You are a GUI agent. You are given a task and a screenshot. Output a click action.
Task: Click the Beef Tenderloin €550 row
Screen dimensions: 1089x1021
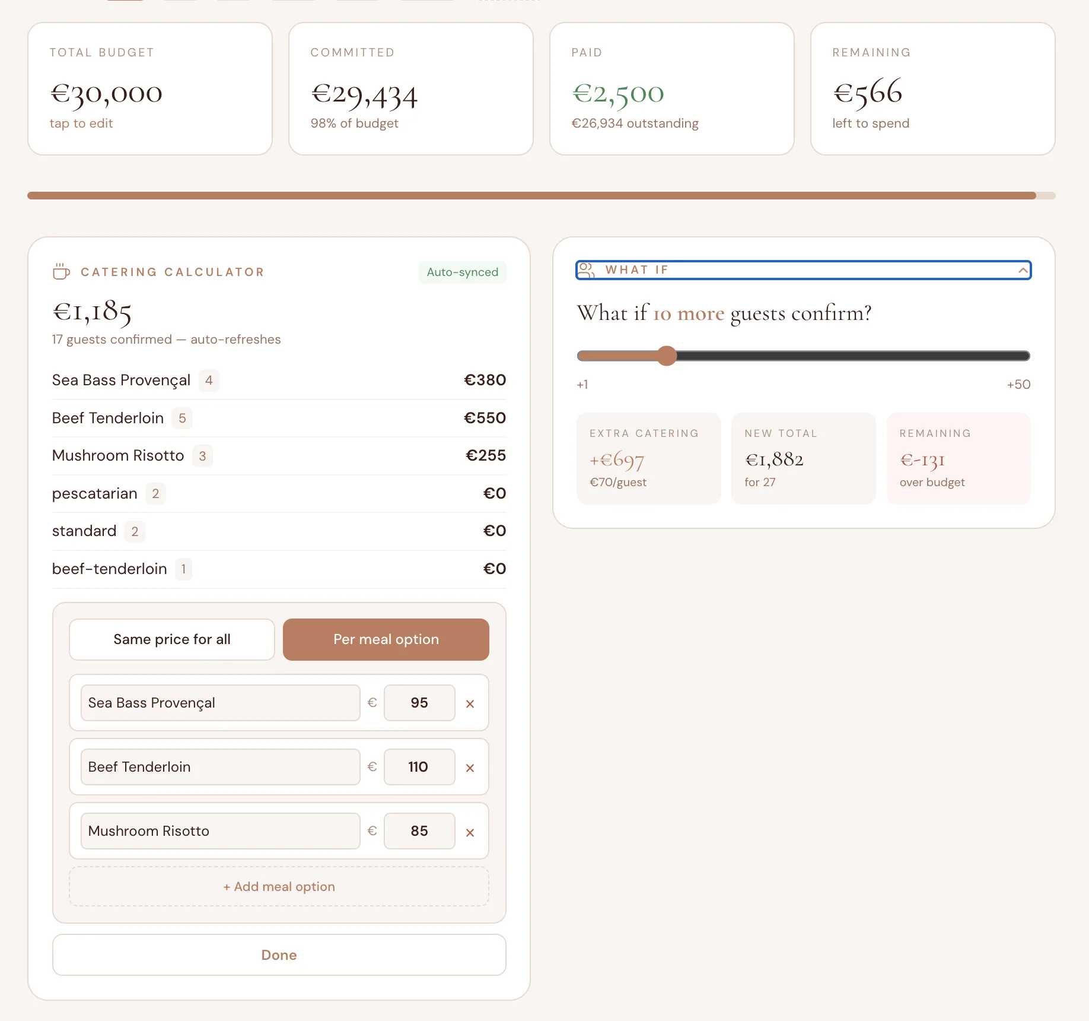(x=279, y=418)
